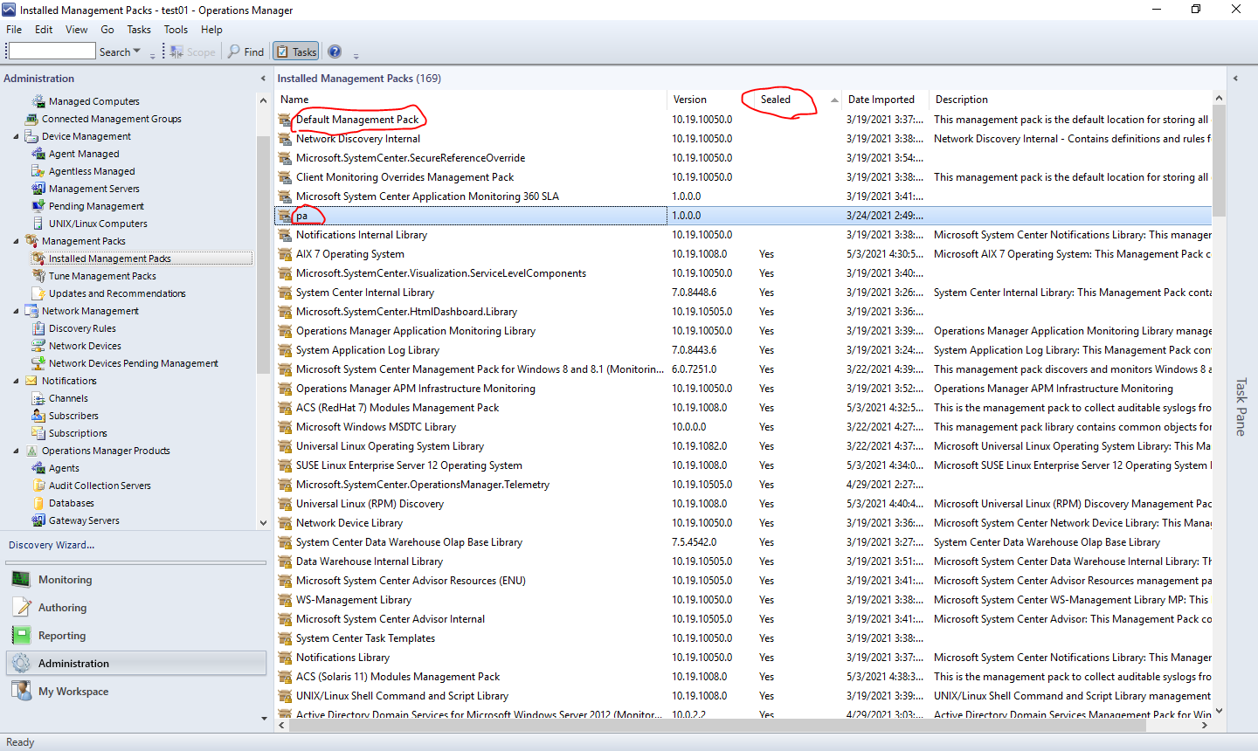Collapse the Operations Manager Products node
This screenshot has width=1258, height=751.
click(x=16, y=451)
